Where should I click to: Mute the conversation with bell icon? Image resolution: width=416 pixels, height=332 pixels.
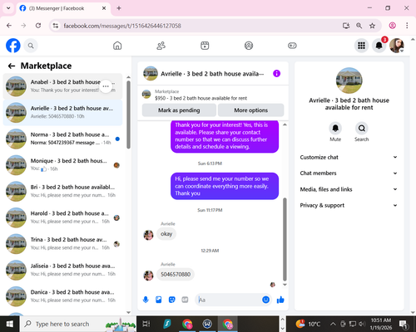click(x=335, y=129)
